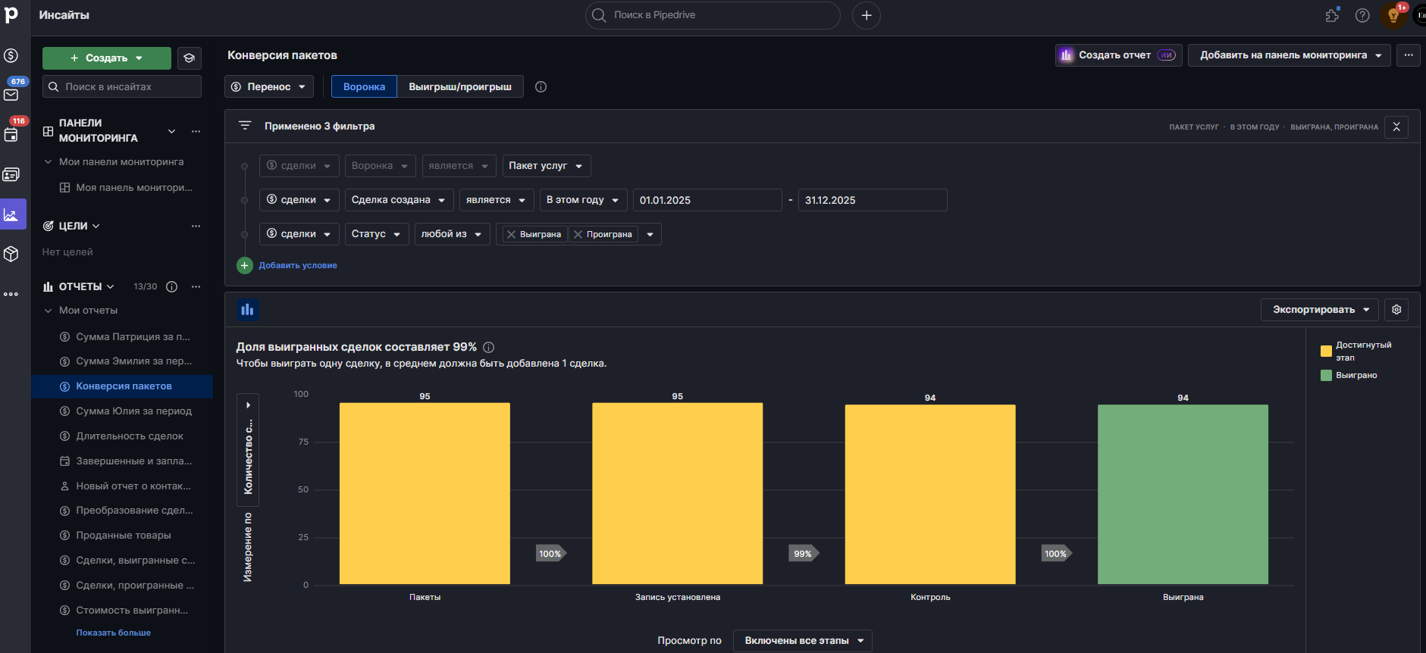Open the Mail inbox sidebar icon
This screenshot has width=1426, height=653.
[11, 95]
